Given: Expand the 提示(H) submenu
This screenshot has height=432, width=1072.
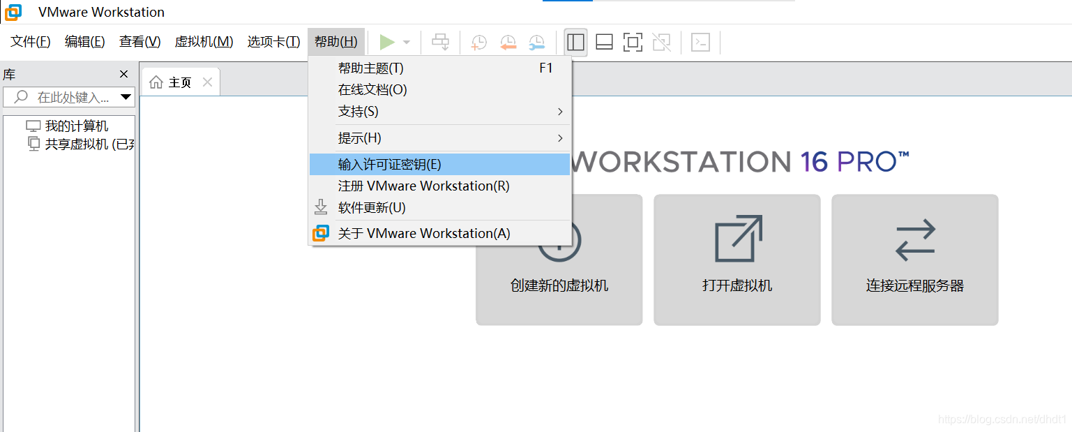Looking at the screenshot, I should pyautogui.click(x=441, y=138).
